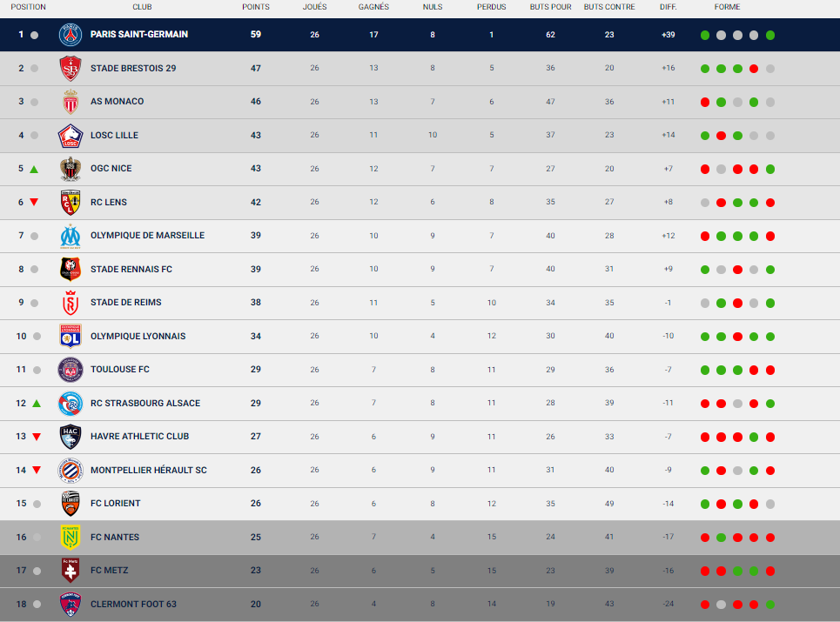The height and width of the screenshot is (622, 840).
Task: Open the FC Nantes club link
Action: point(115,537)
